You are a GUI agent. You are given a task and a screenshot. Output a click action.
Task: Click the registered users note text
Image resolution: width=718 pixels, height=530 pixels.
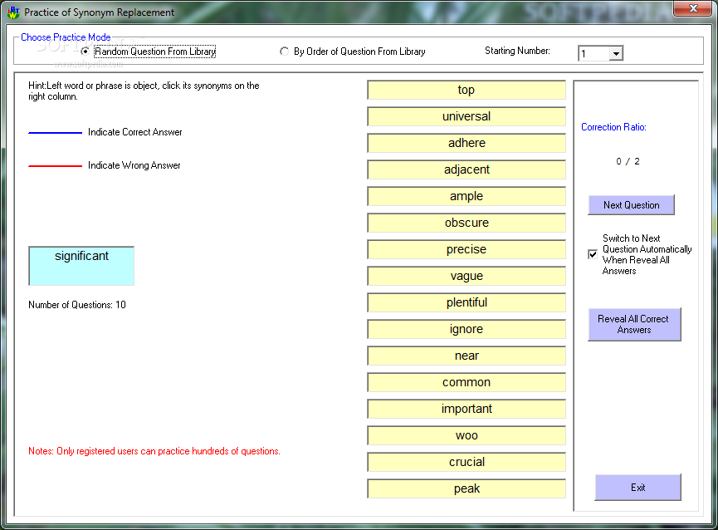tap(154, 451)
